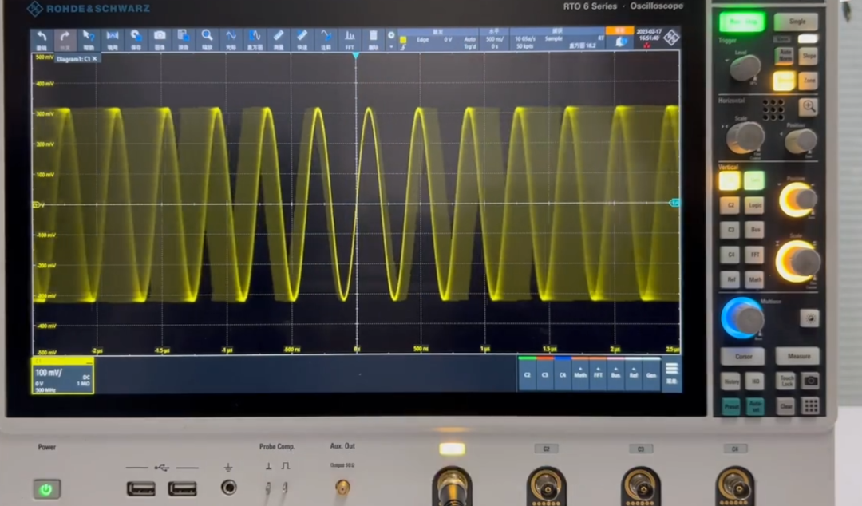Tap the trash delete icon in toolbar
The width and height of the screenshot is (862, 506).
pyautogui.click(x=373, y=39)
